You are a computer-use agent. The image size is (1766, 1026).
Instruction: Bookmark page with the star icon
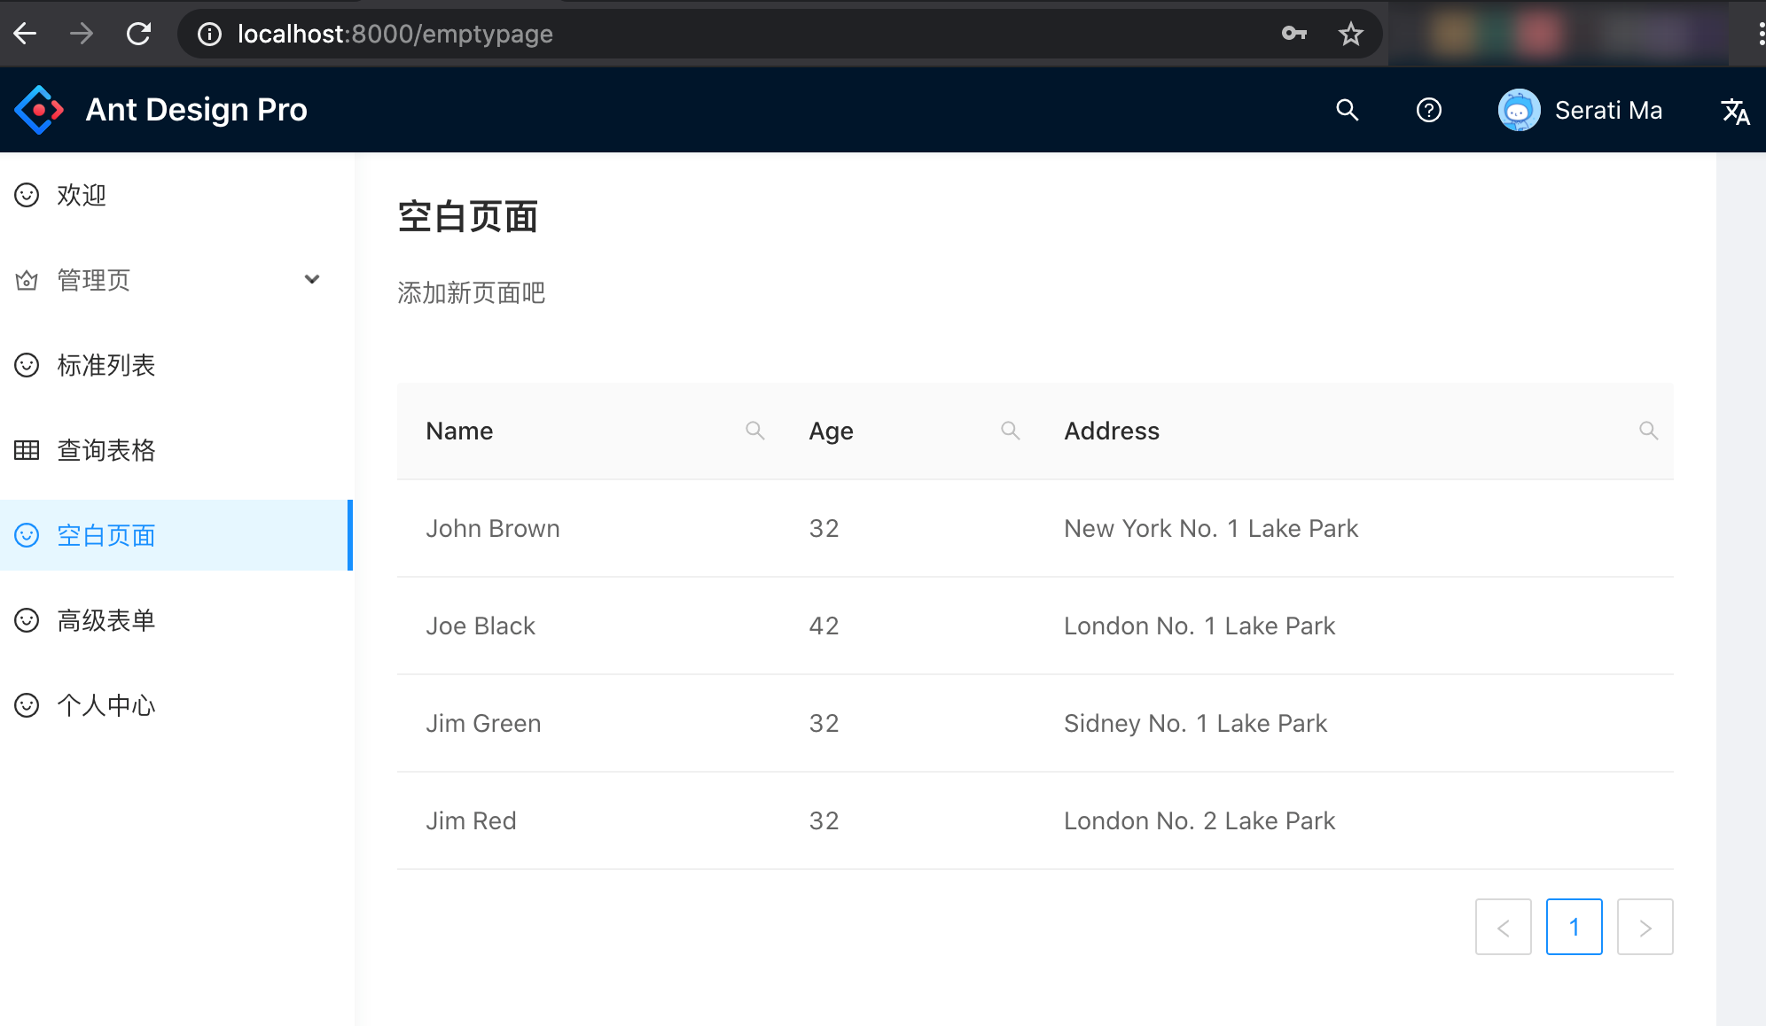[x=1350, y=34]
